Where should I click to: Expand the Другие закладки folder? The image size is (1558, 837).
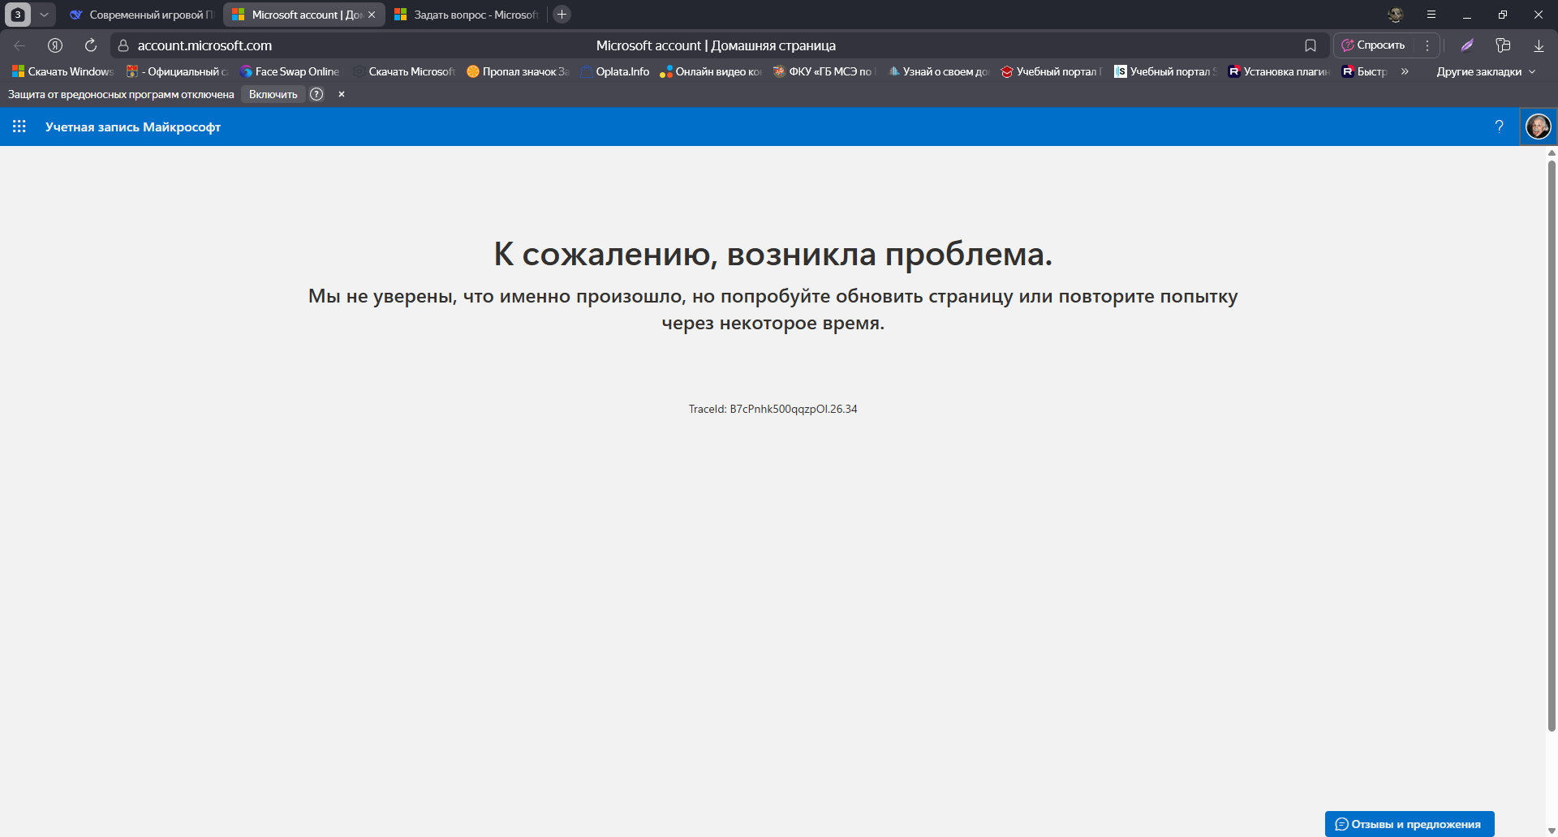point(1486,71)
